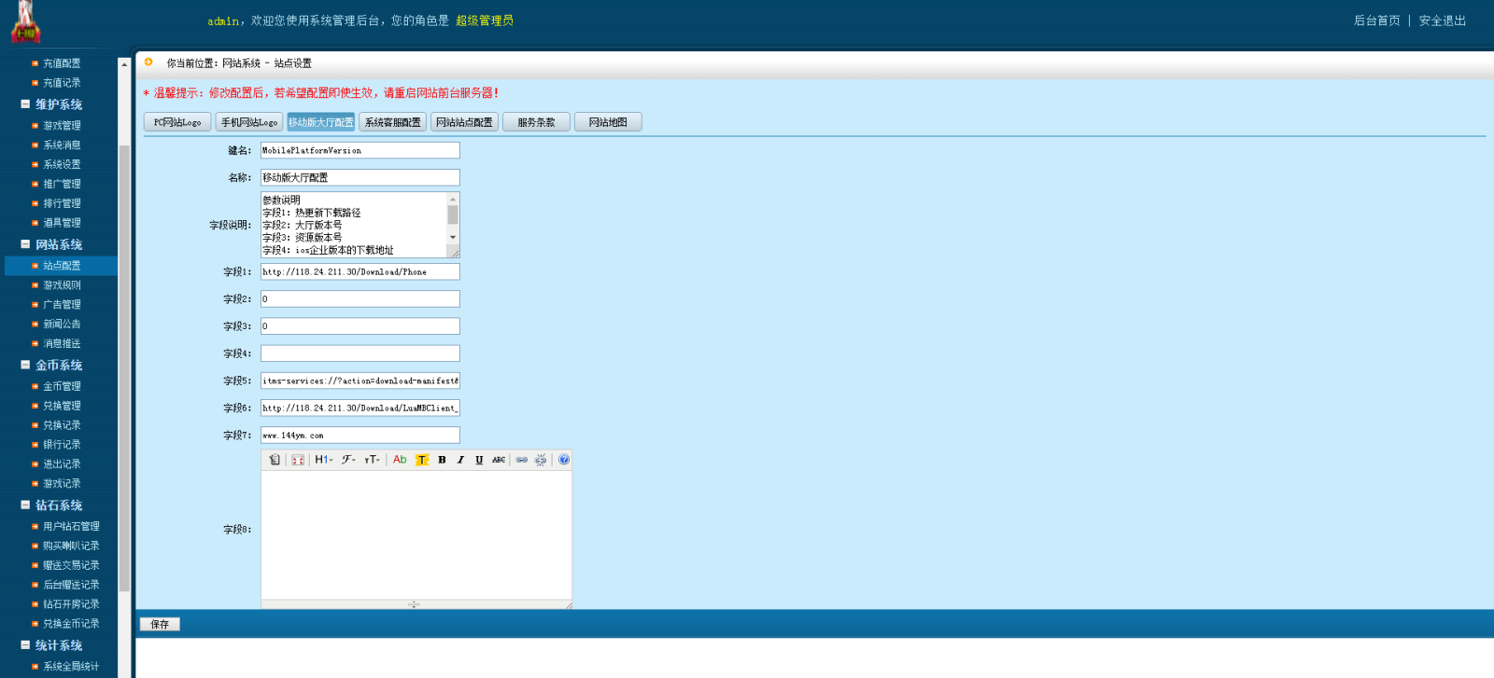Click the insert hyperlink icon

[522, 460]
